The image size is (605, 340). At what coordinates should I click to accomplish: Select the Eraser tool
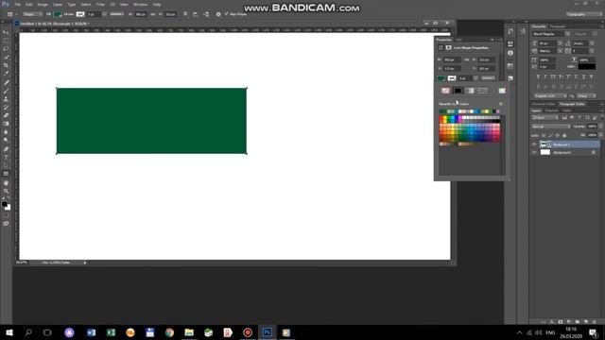pos(6,115)
